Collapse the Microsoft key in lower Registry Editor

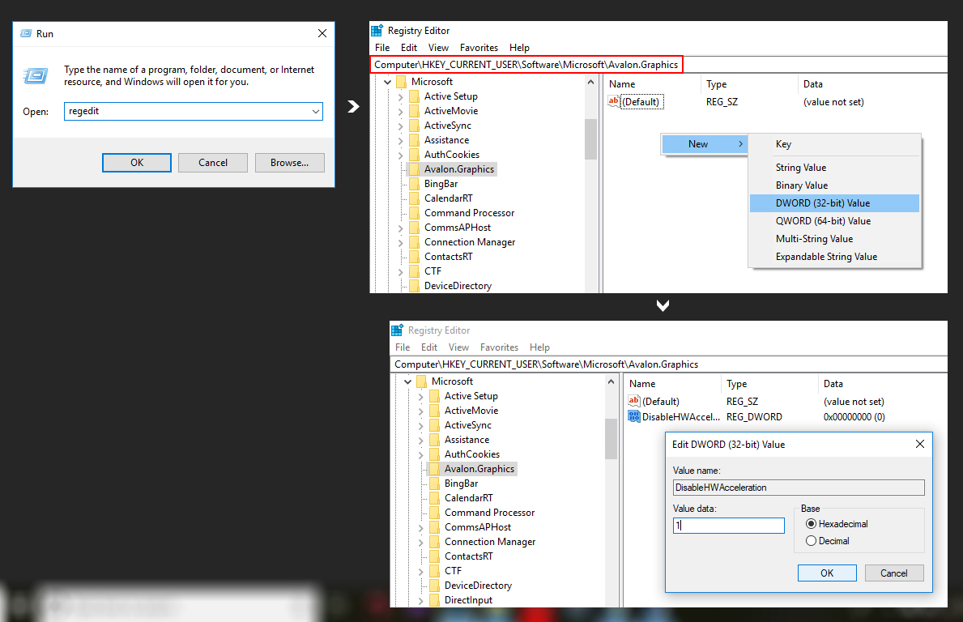click(408, 381)
